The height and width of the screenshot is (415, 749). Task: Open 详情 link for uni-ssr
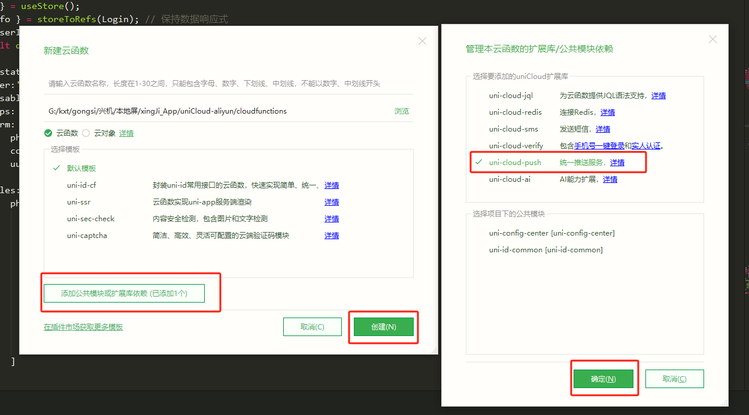332,202
